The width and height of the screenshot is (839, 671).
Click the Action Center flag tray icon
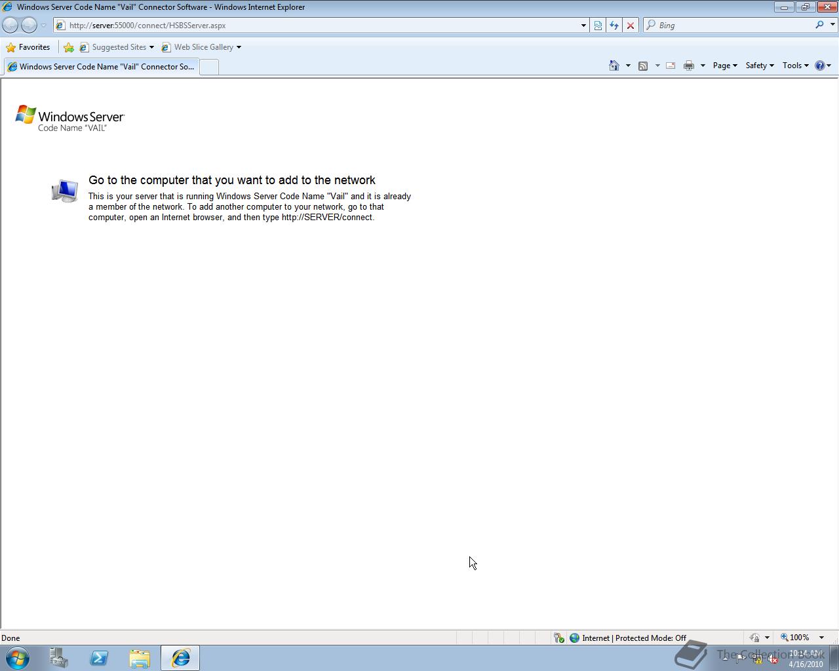point(740,659)
